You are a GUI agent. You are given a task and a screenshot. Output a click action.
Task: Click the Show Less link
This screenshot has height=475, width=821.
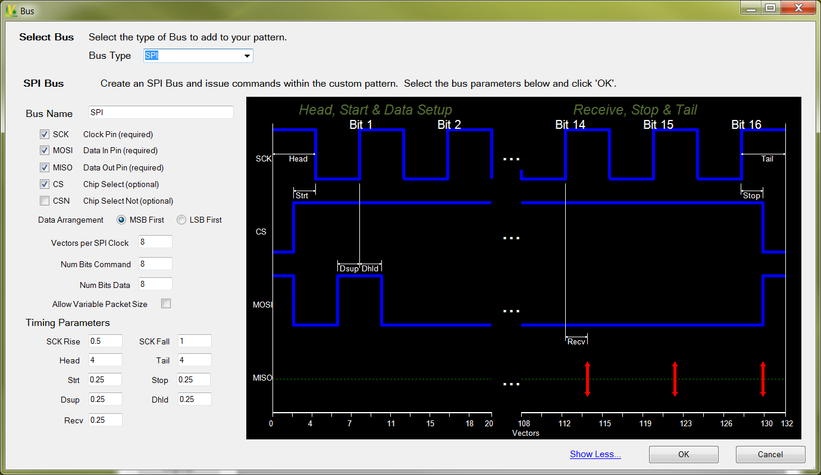[x=595, y=454]
